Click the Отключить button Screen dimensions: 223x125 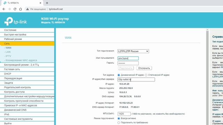point(144,68)
